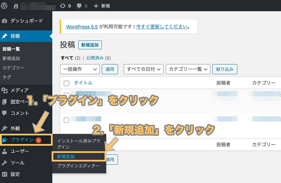Open the comments bubble icon in admin bar
Screen dimensions: 281x183
tap(79, 6)
